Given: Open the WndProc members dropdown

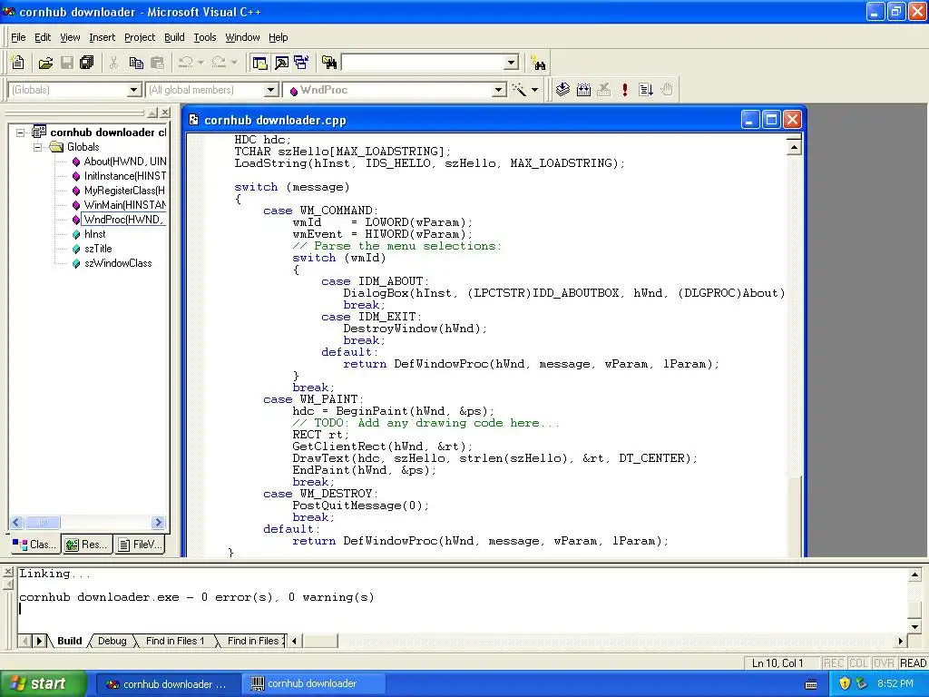Looking at the screenshot, I should coord(499,90).
